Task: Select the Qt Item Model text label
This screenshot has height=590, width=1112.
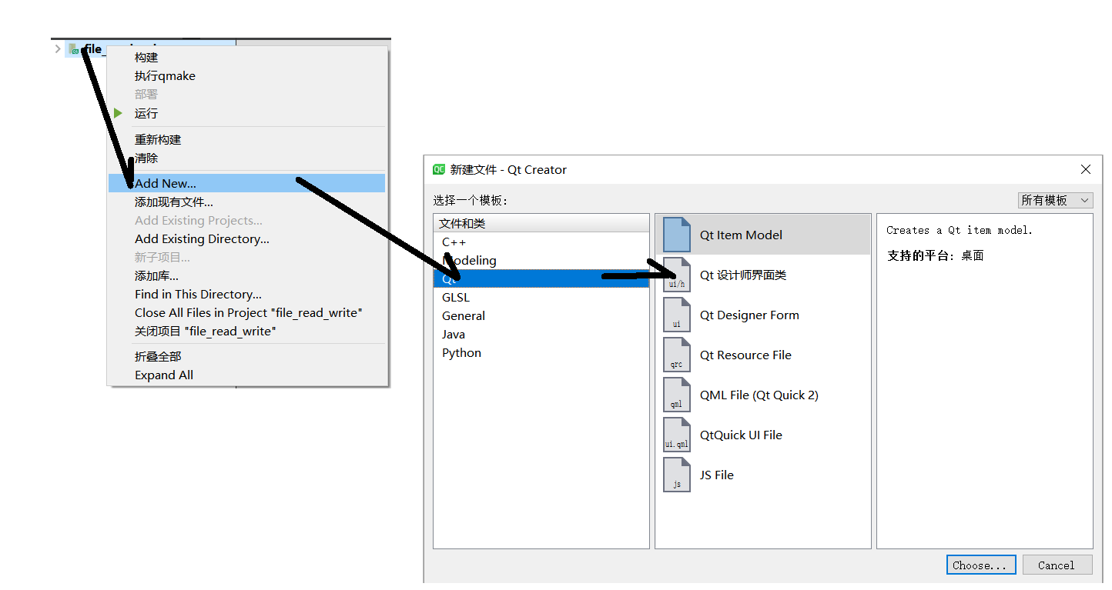Action: pyautogui.click(x=741, y=235)
